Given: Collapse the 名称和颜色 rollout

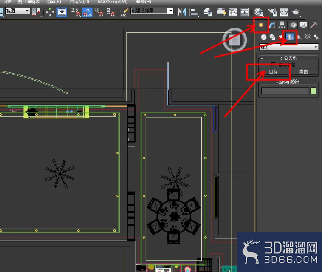Looking at the screenshot, I should click(x=288, y=82).
